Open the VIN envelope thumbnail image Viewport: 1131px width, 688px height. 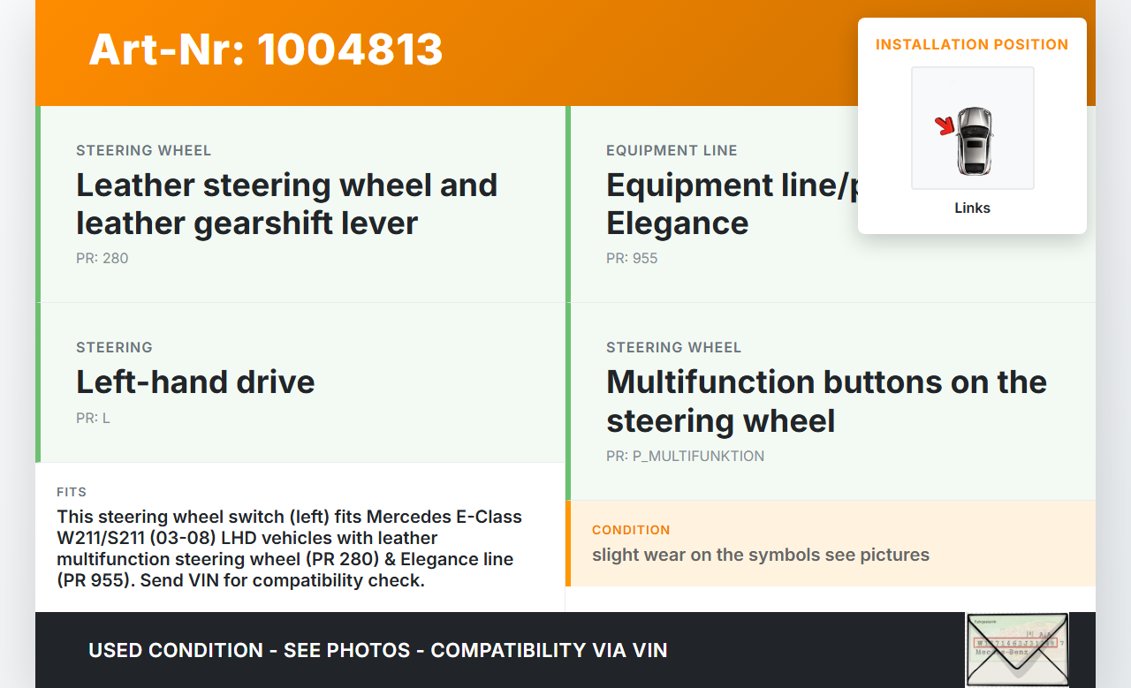(1016, 649)
